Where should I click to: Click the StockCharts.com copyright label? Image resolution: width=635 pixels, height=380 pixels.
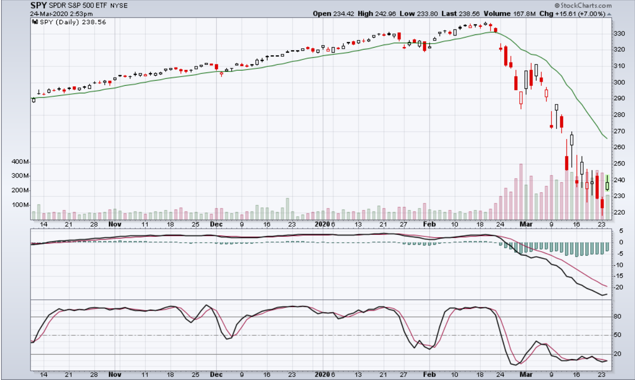[x=584, y=5]
